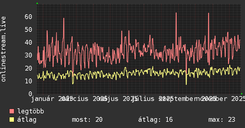
Task: Click the onlinestream.live vertical axis title
Action: coord(3,49)
